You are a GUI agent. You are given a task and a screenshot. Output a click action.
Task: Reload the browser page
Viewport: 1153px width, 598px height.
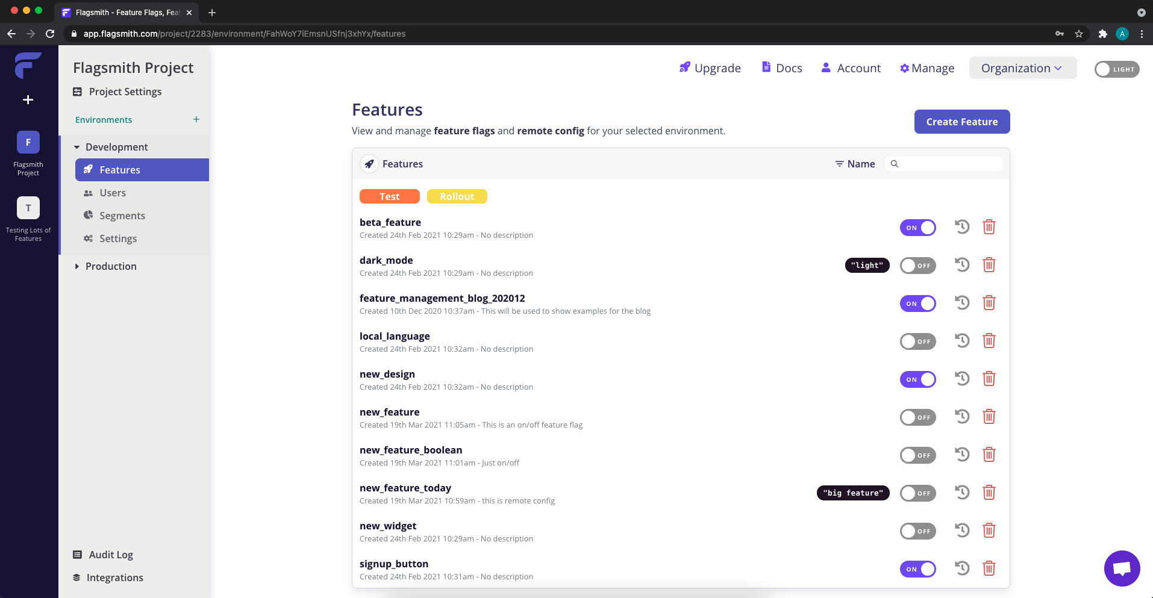(50, 34)
